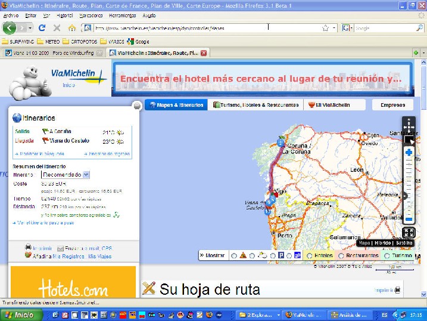This screenshot has width=427, height=321.
Task: Stop loading with the X icon
Action: [57, 28]
